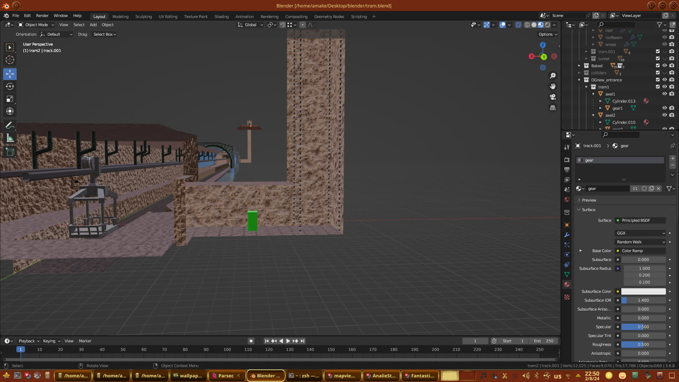Click Add Cube tool icon
This screenshot has width=679, height=382.
pyautogui.click(x=10, y=152)
